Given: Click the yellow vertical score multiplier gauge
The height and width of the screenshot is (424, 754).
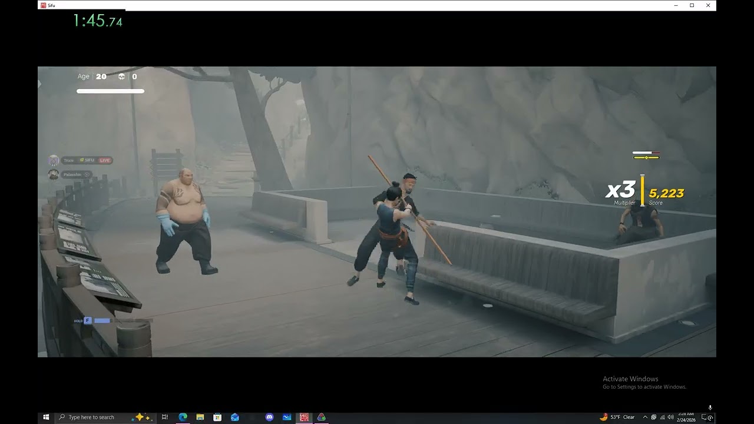Looking at the screenshot, I should tap(642, 190).
